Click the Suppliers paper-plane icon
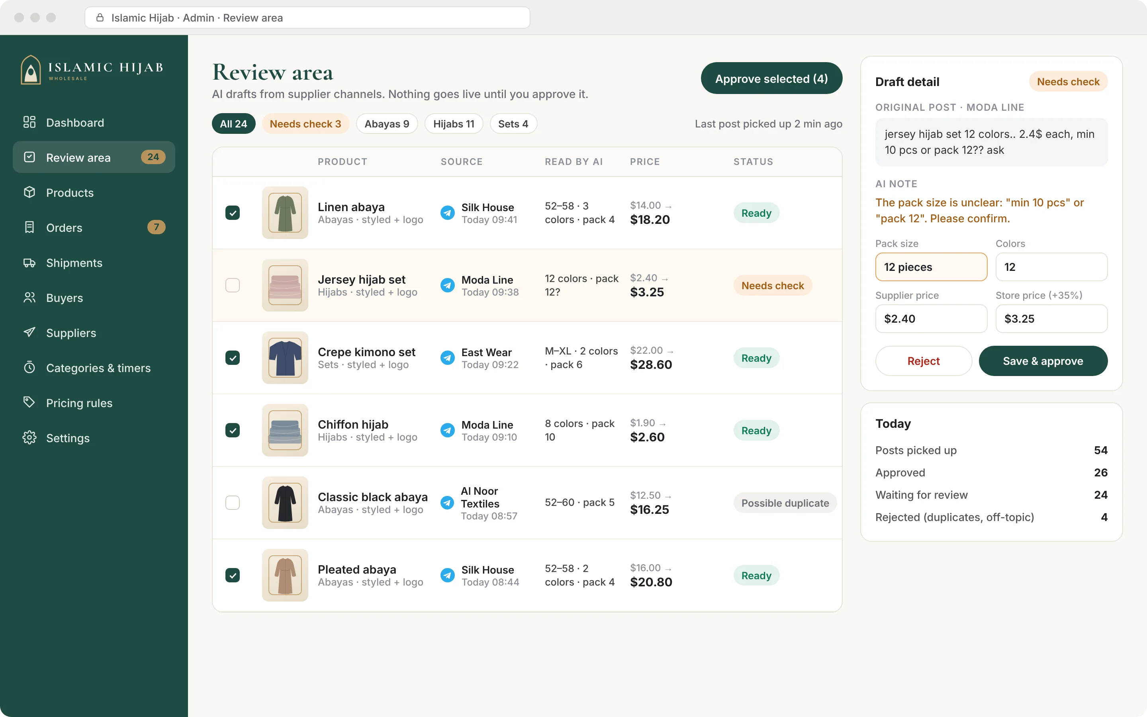This screenshot has width=1147, height=717. 29,333
